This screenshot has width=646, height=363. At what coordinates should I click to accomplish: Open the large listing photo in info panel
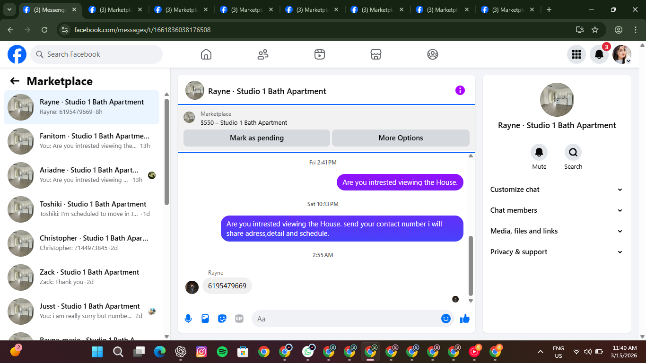[557, 100]
